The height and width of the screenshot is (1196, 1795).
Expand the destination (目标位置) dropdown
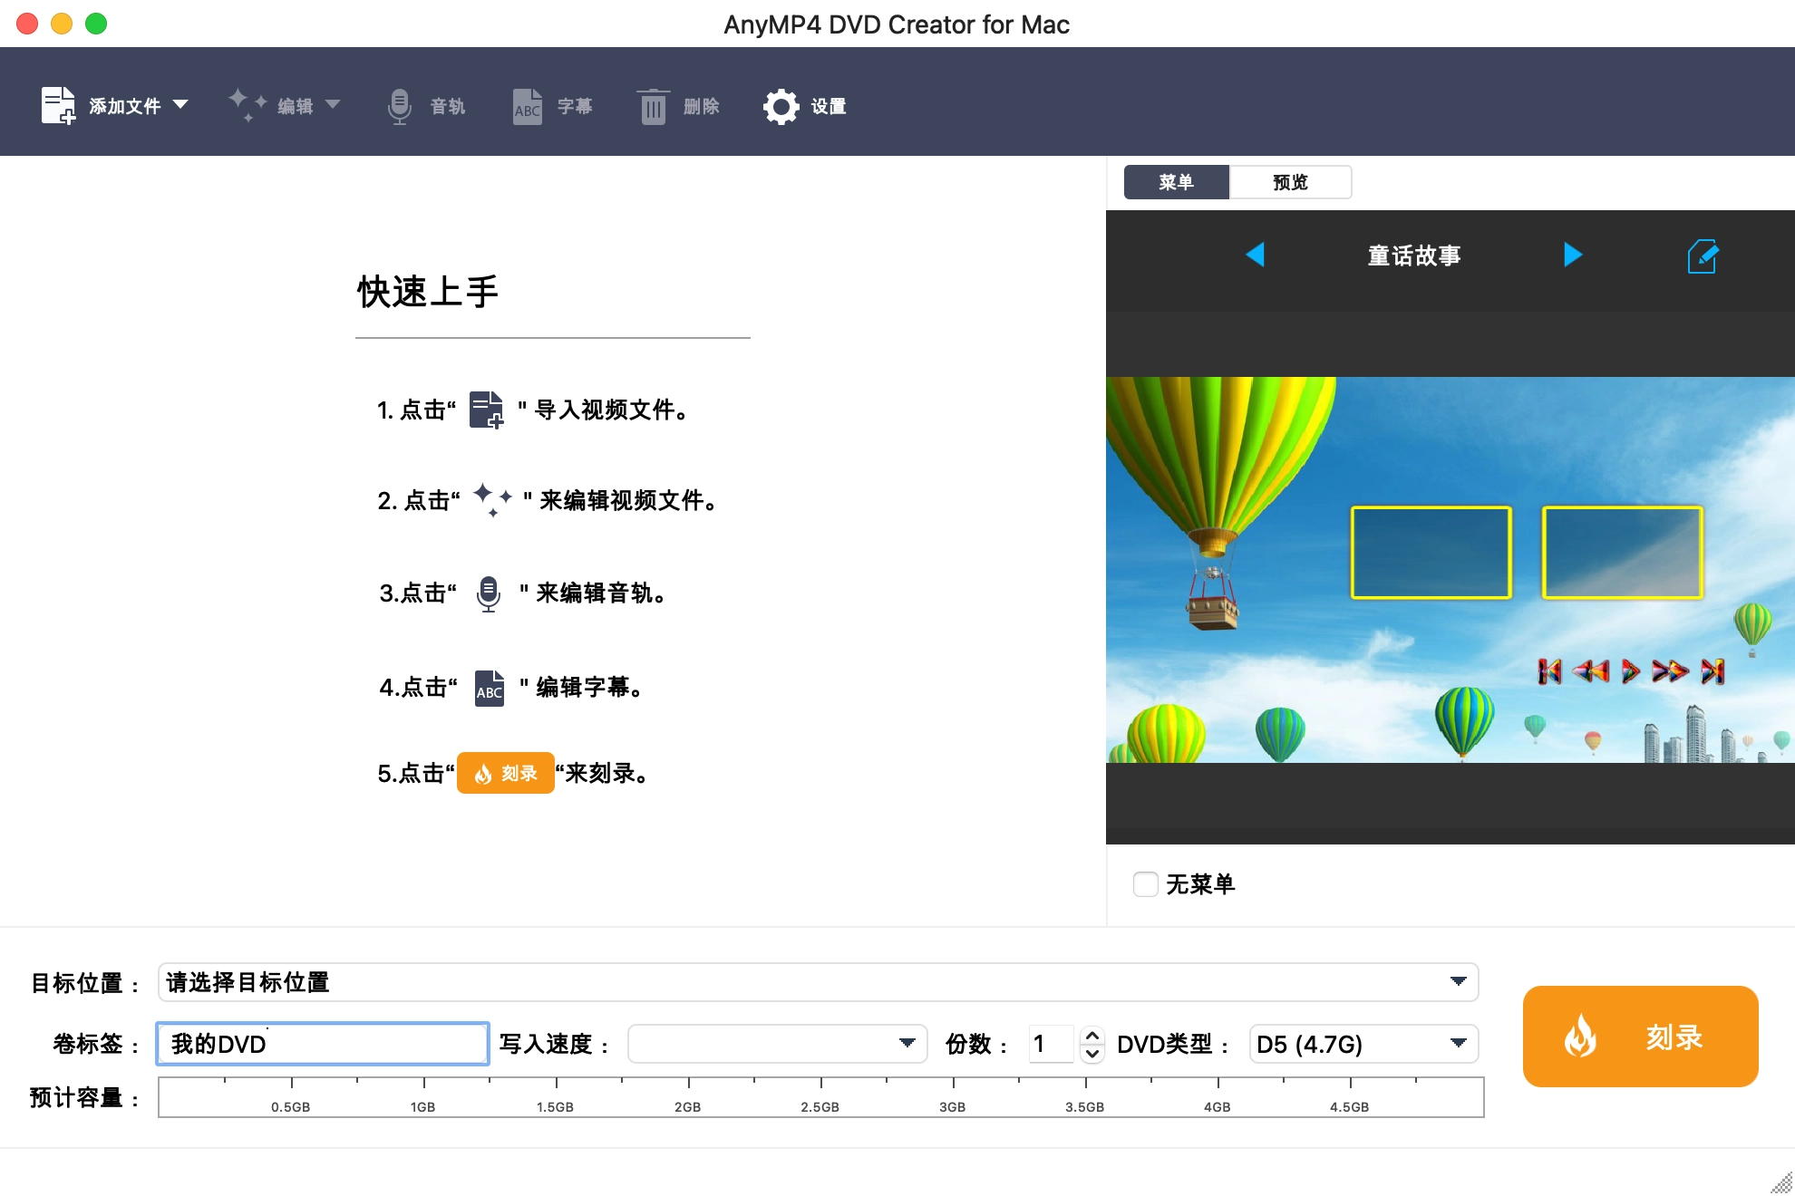pyautogui.click(x=1458, y=981)
